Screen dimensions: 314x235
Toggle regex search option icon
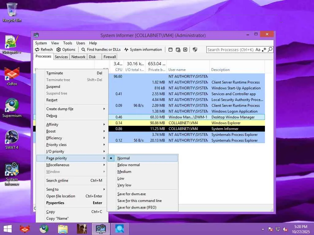[264, 50]
